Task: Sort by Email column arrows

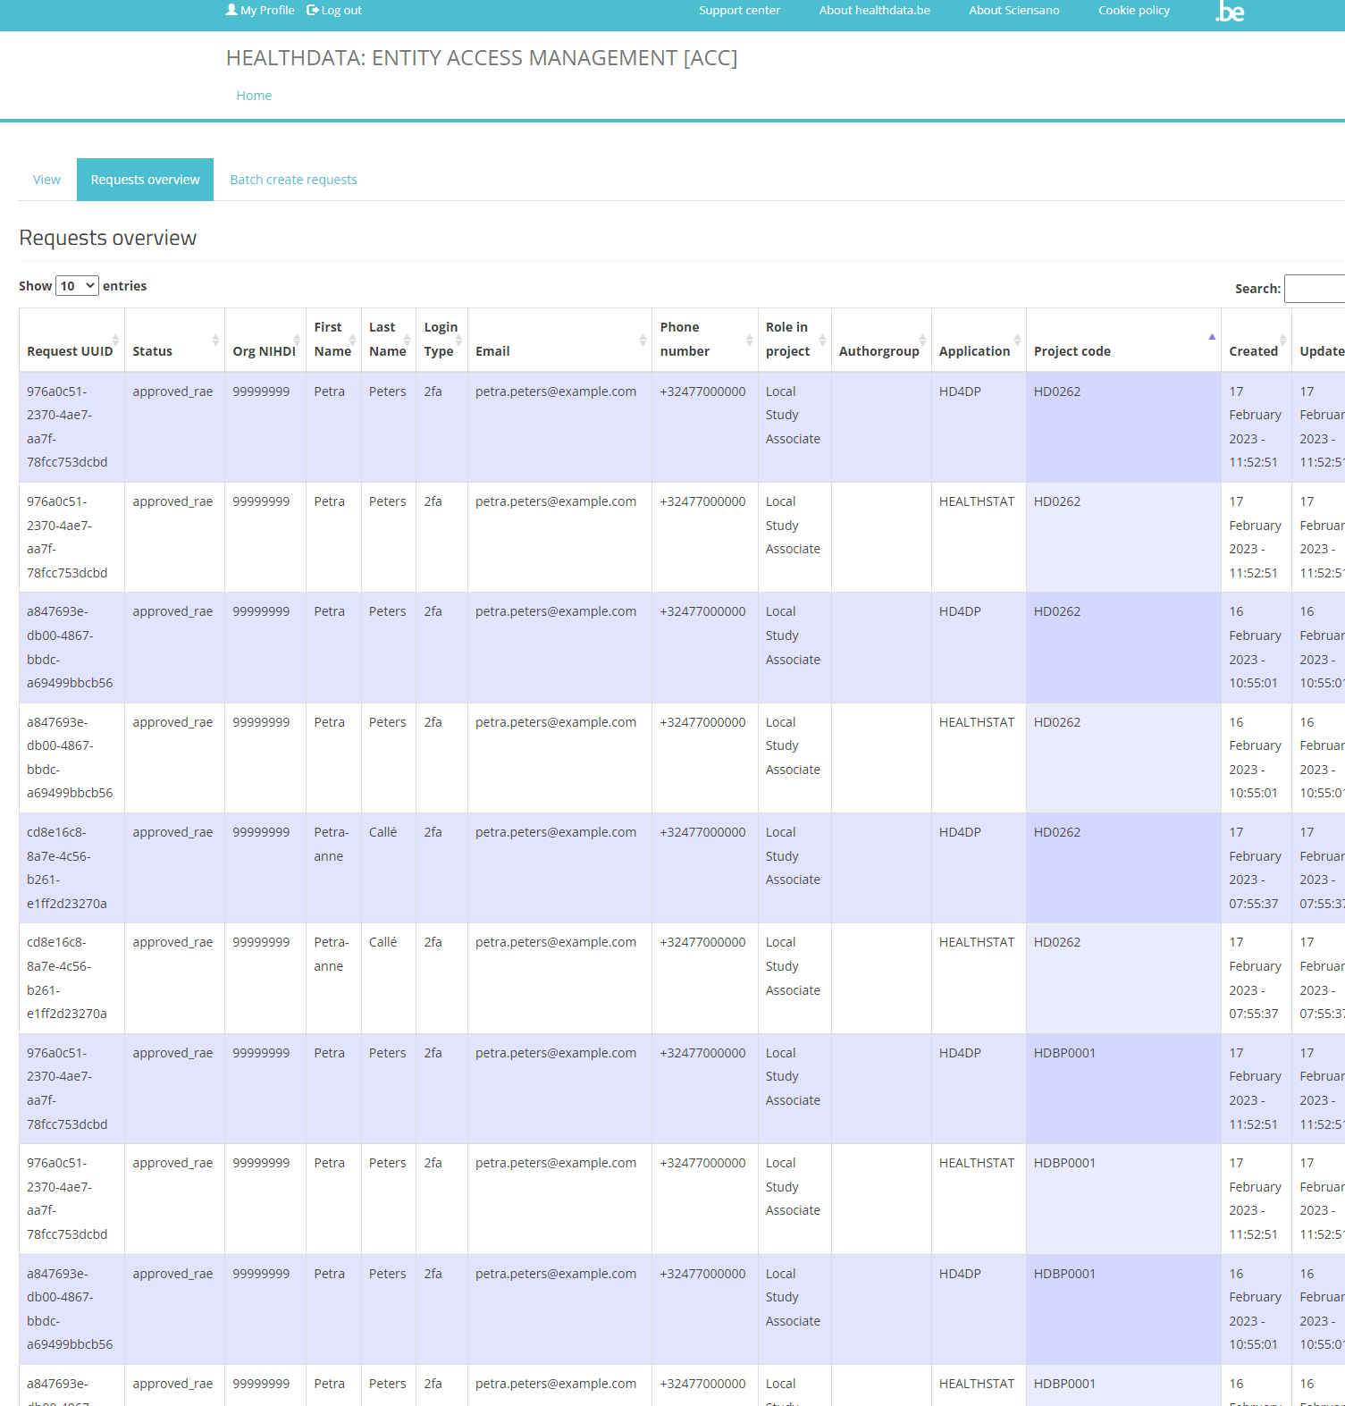Action: pos(643,340)
